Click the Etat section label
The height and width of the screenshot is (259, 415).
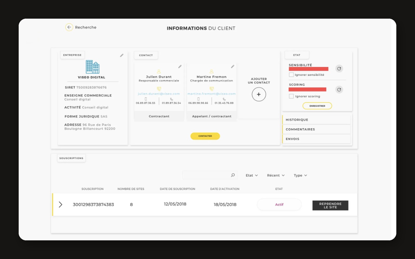(x=297, y=55)
